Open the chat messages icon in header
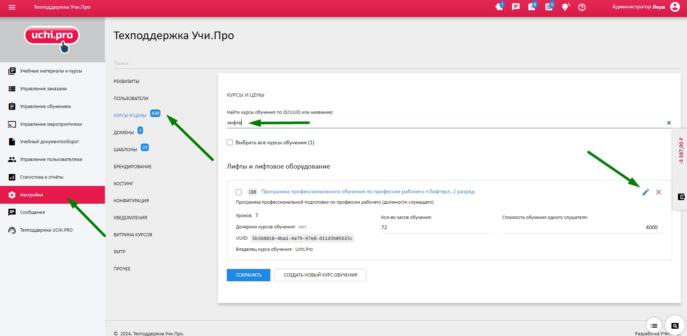Image resolution: width=687 pixels, height=336 pixels. pyautogui.click(x=516, y=7)
